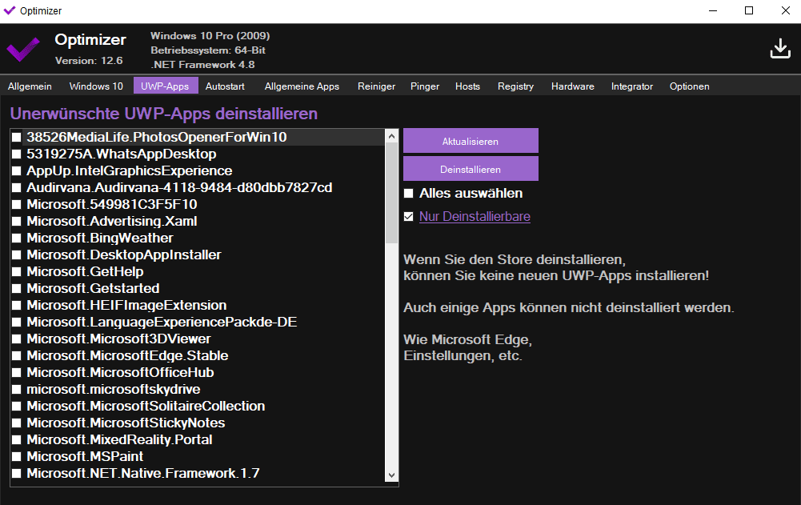Go to the Registry tab
801x505 pixels.
coord(515,86)
